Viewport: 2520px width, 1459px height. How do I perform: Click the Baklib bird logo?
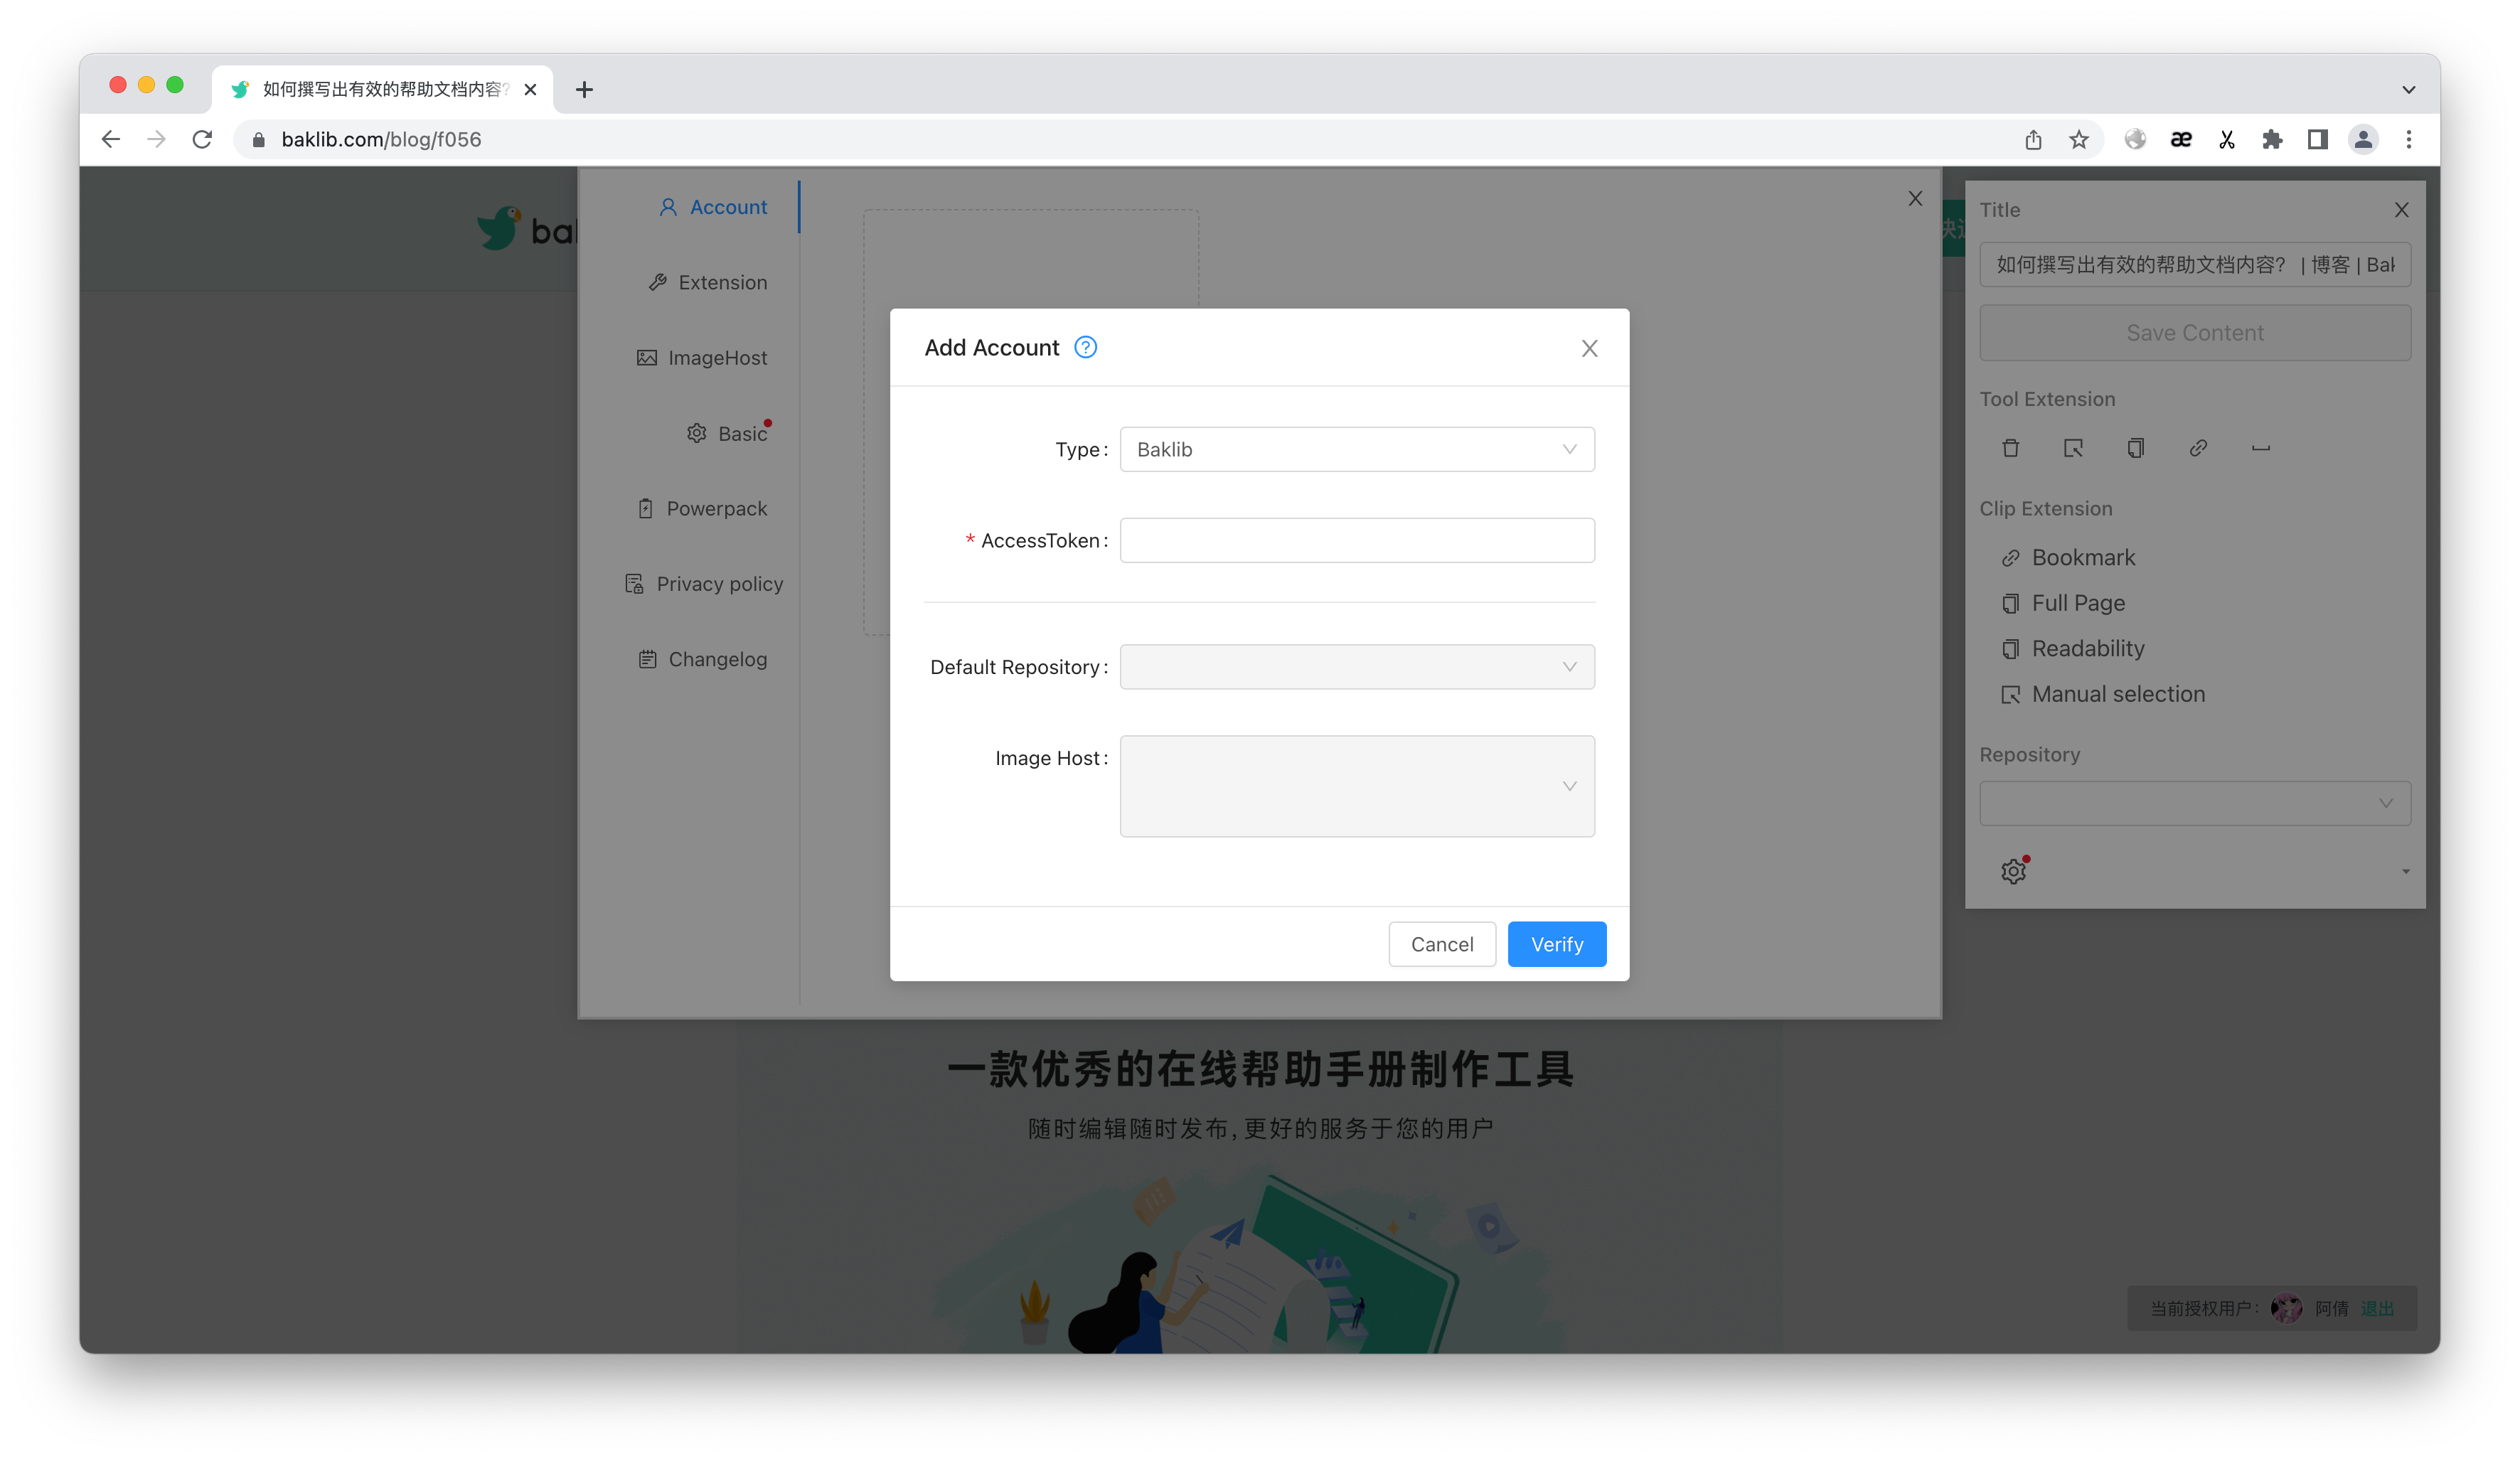pos(499,229)
